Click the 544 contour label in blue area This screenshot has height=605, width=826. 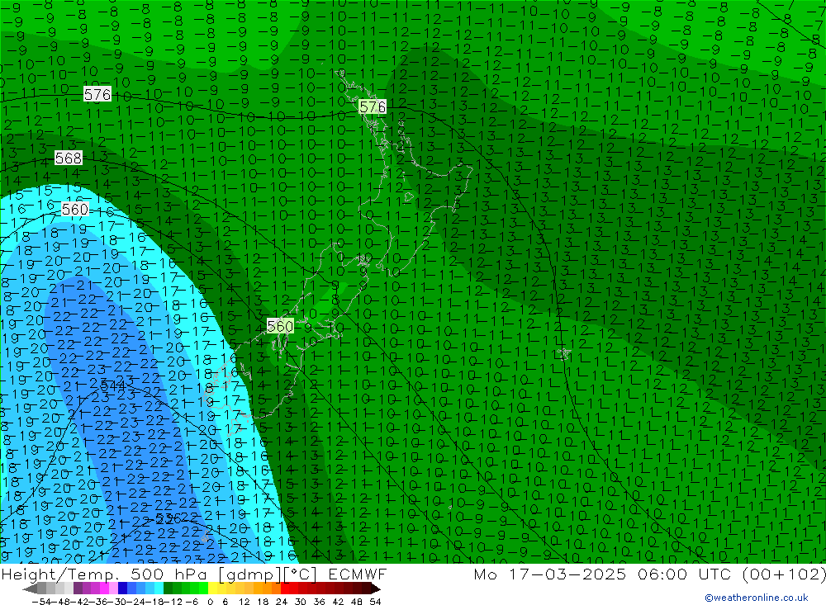[x=112, y=385]
